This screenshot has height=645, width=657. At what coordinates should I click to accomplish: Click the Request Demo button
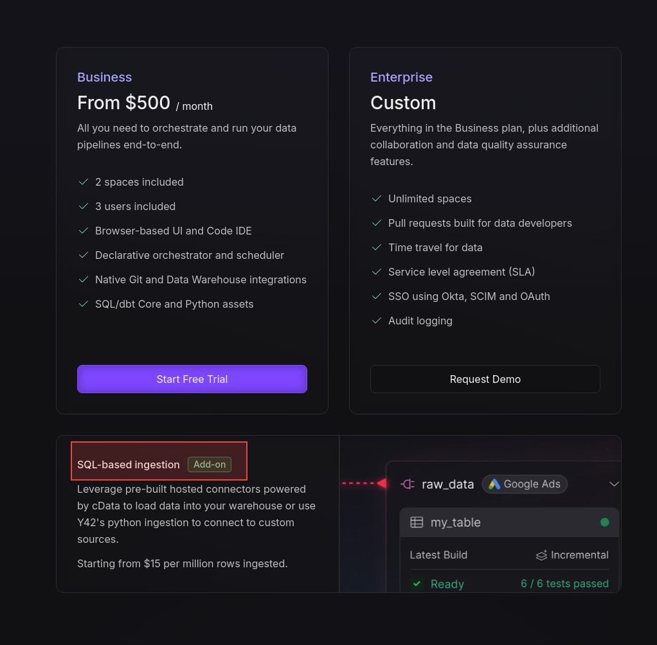[485, 379]
